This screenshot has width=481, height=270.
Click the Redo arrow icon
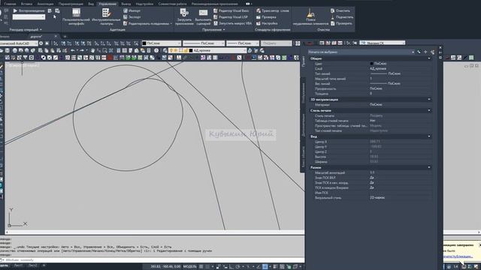[x=82, y=50]
